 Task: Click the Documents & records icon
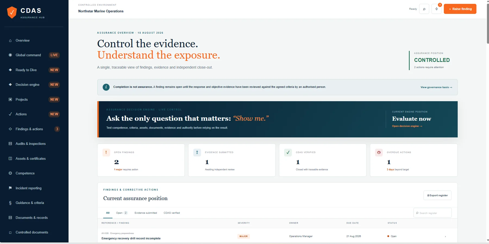click(x=10, y=218)
